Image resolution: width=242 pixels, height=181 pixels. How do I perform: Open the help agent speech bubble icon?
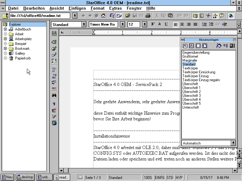(222, 16)
